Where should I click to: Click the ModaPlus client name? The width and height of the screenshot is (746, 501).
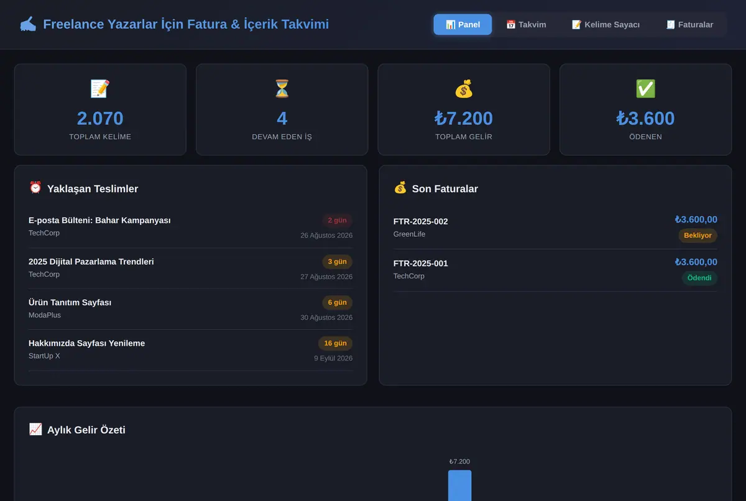tap(45, 315)
